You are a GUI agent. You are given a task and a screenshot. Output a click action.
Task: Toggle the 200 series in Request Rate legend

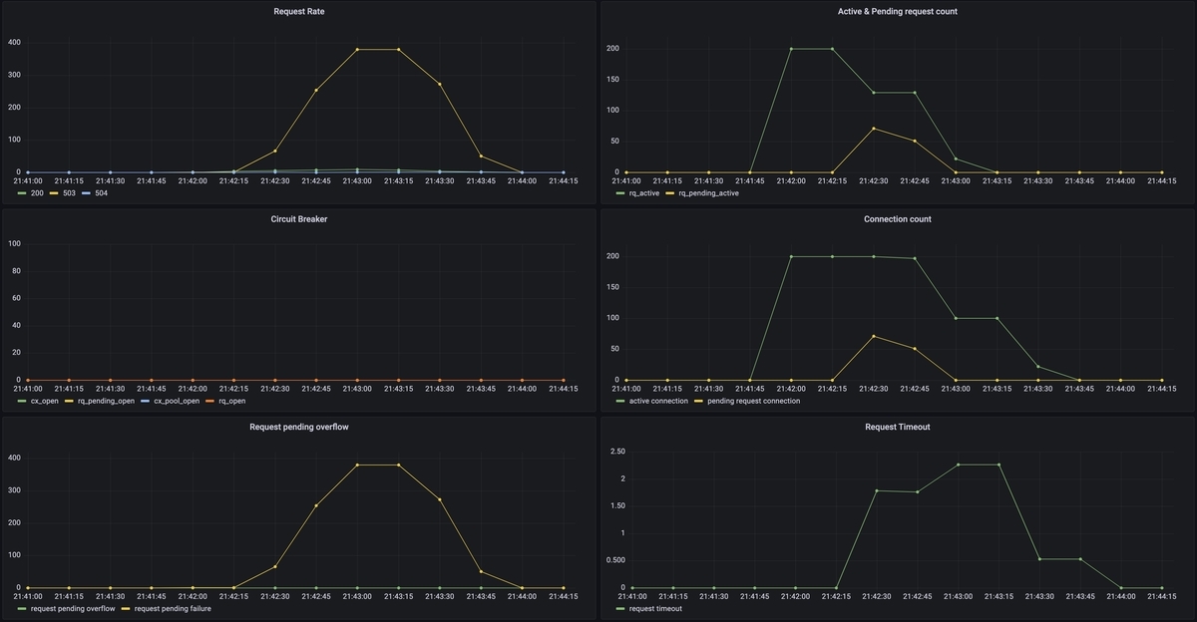30,193
